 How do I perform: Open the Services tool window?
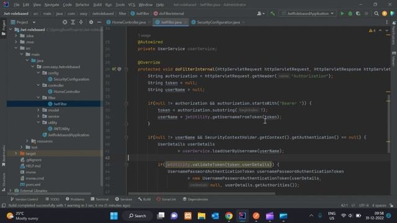coord(123,199)
